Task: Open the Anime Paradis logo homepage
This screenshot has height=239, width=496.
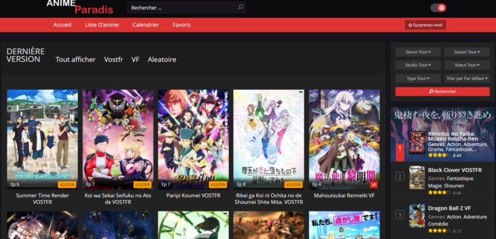Action: 80,7
